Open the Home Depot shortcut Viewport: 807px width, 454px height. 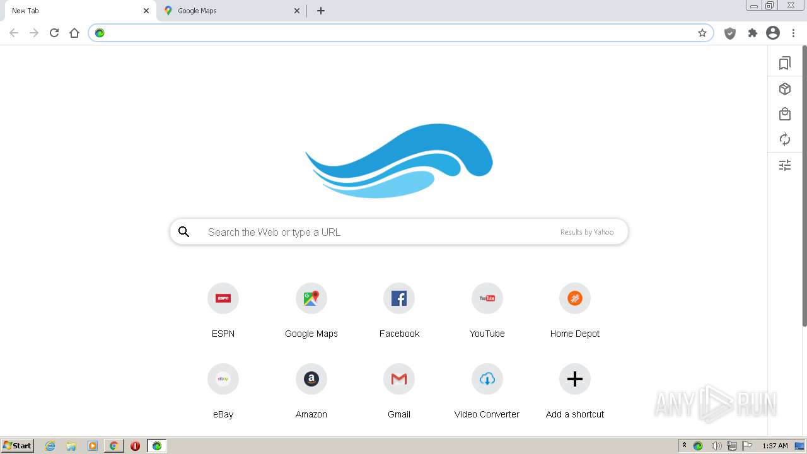tap(575, 298)
